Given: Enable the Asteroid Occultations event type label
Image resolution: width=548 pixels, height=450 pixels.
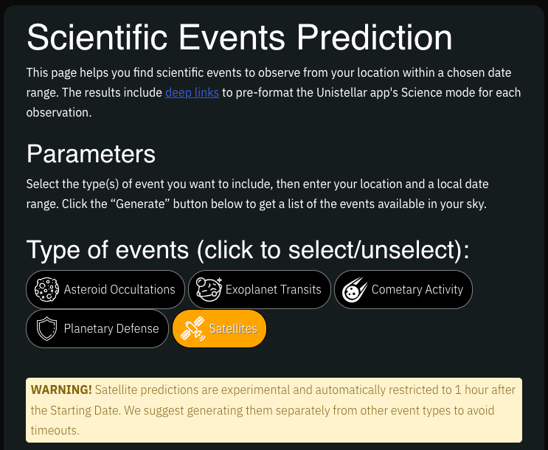Looking at the screenshot, I should (x=119, y=289).
